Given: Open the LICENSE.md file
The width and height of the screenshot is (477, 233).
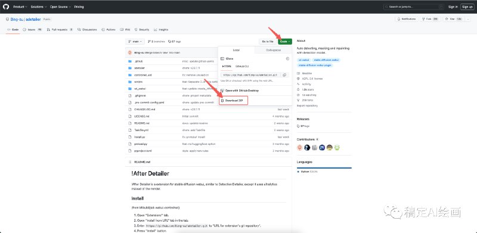Looking at the screenshot, I should click(141, 116).
